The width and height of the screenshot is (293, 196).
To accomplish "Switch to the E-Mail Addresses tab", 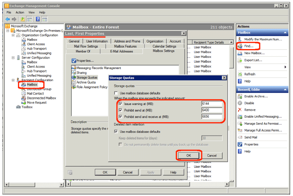I will 122,51.
